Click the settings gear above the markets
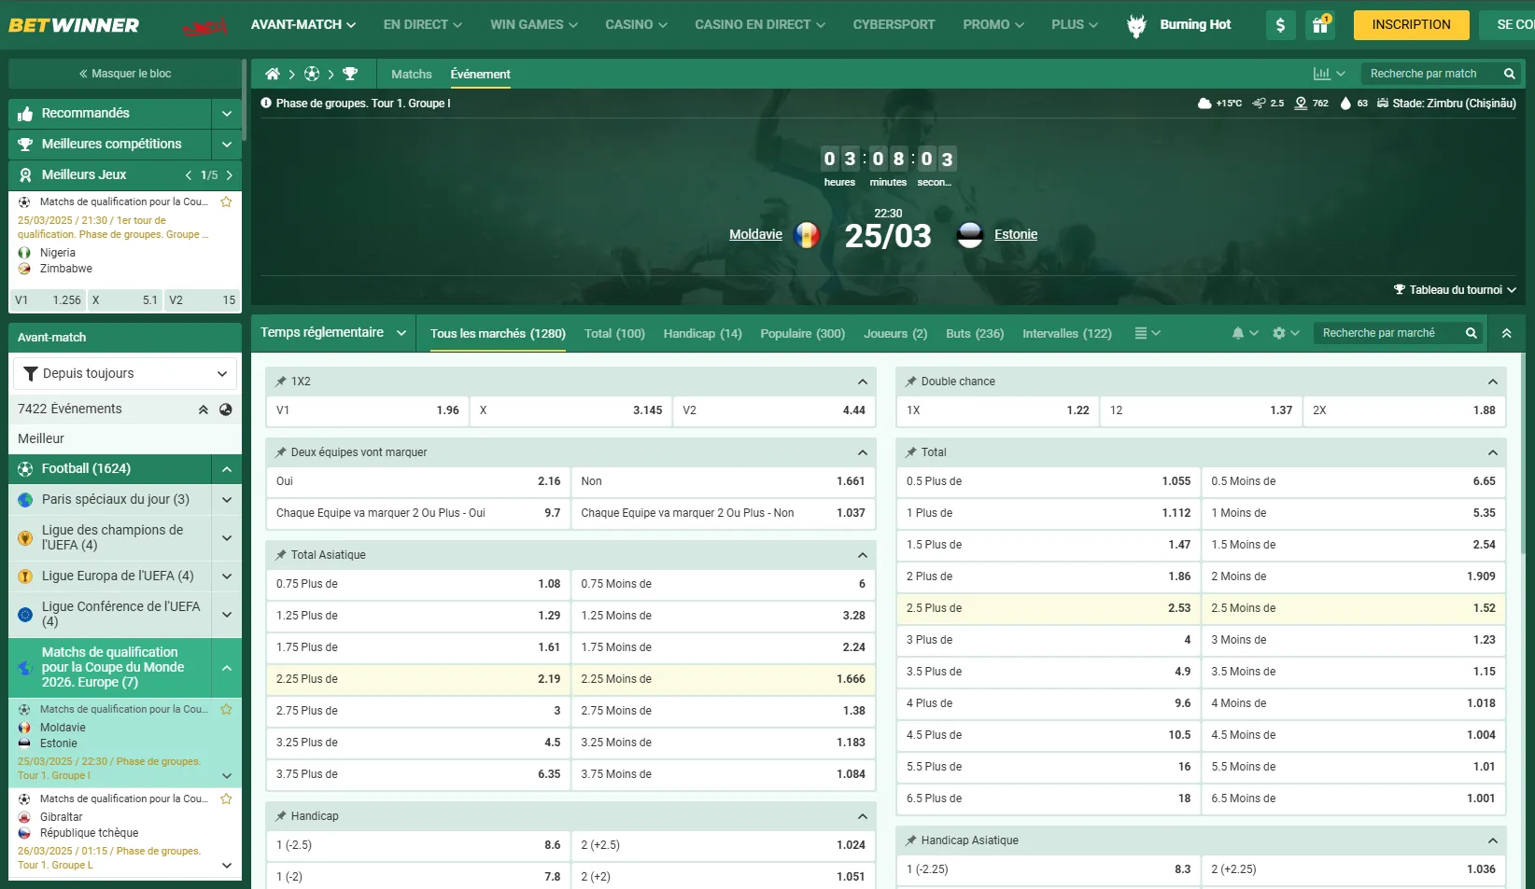Viewport: 1535px width, 889px height. [1279, 333]
